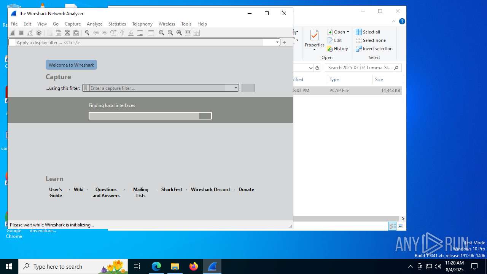This screenshot has height=274, width=487.
Task: Open Questions and Answers link
Action: [106, 192]
